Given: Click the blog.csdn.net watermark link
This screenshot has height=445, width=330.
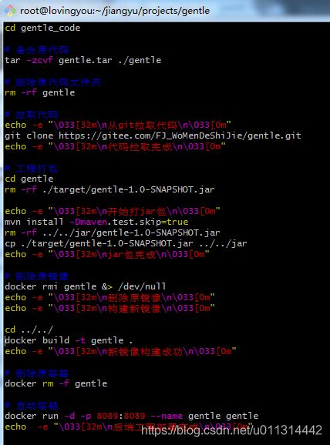Looking at the screenshot, I should tap(231, 430).
